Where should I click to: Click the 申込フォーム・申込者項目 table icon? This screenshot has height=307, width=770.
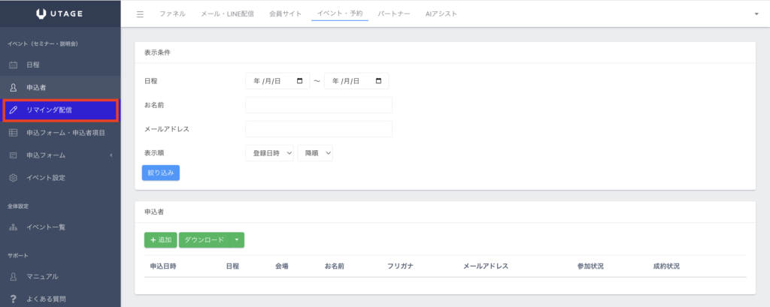pos(13,133)
